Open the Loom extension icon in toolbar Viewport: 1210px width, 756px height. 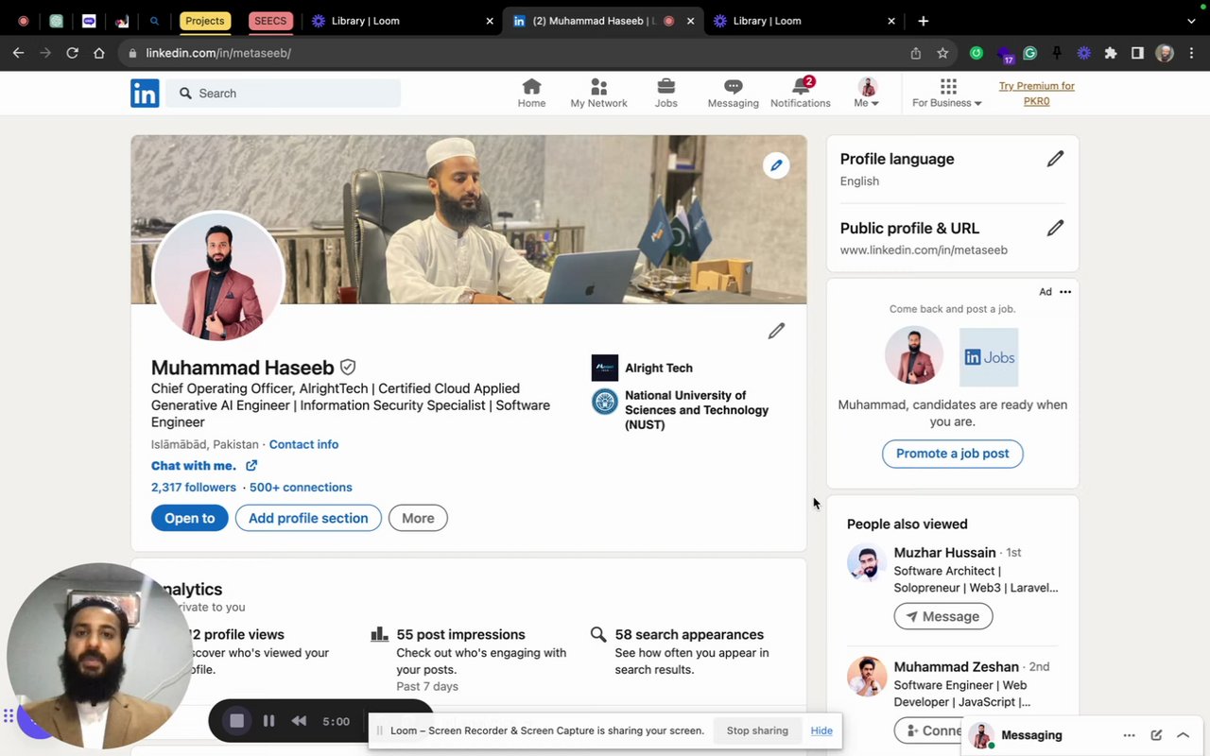point(1083,53)
